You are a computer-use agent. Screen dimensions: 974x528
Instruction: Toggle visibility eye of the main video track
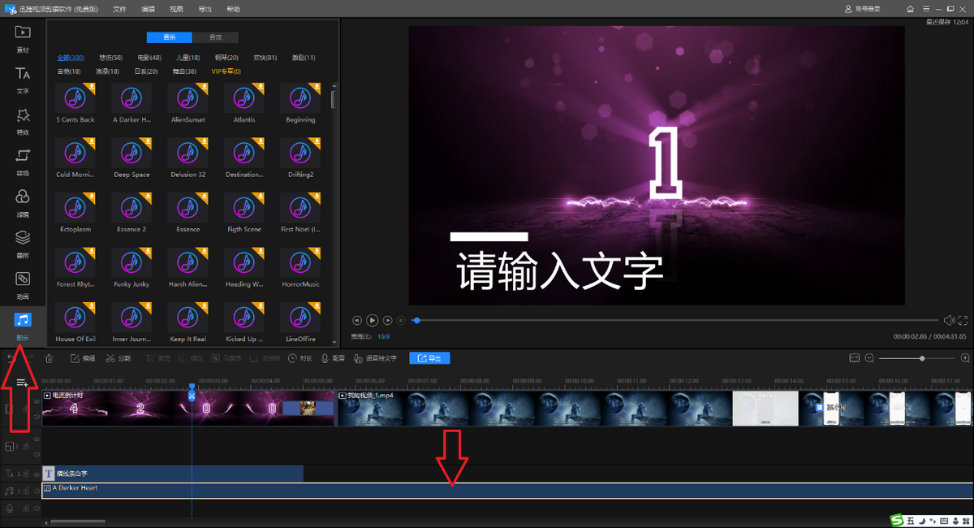37,402
